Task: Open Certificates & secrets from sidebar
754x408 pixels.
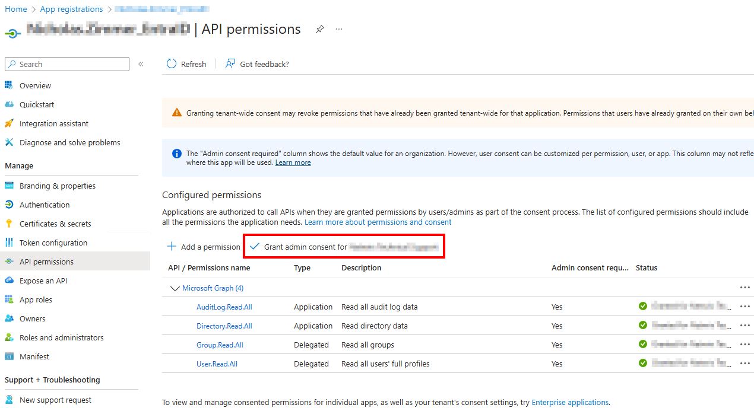Action: [x=55, y=224]
